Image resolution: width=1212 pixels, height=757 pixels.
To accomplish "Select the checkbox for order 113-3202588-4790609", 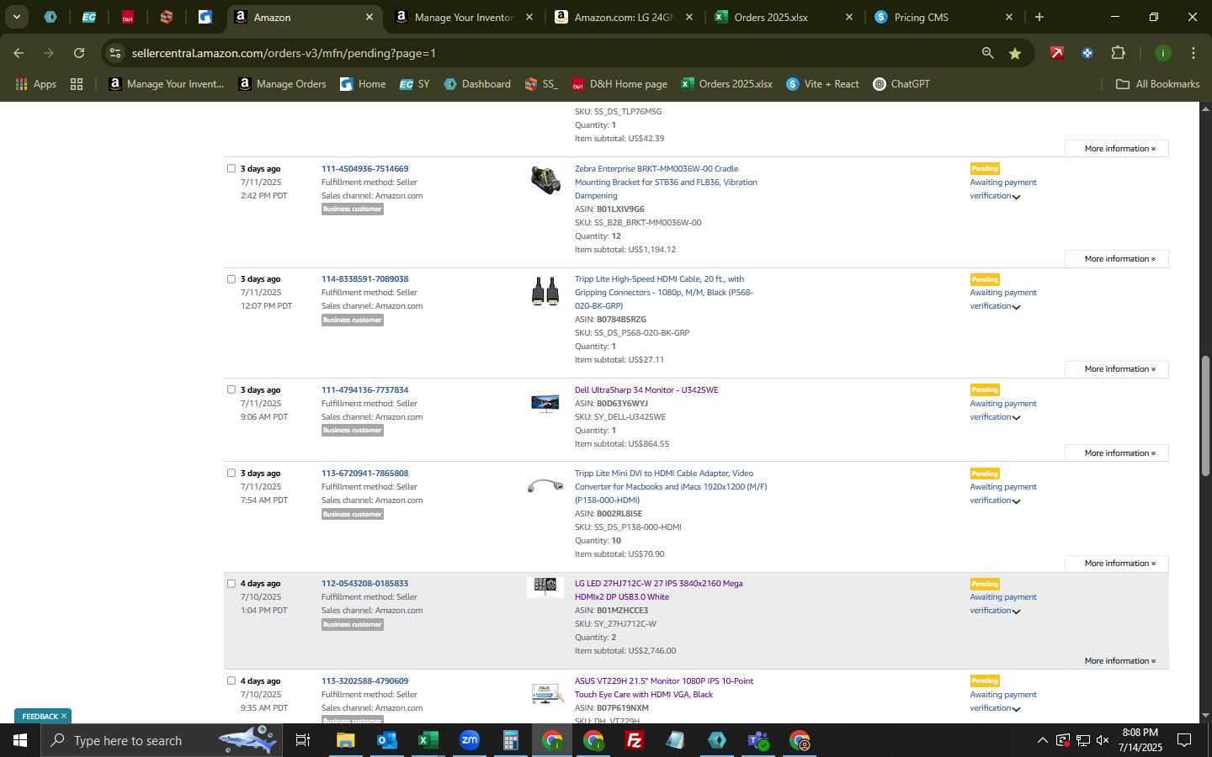I will 231,681.
